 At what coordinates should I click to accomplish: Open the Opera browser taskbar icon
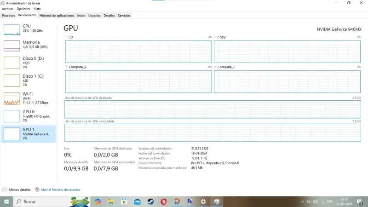click(164, 201)
